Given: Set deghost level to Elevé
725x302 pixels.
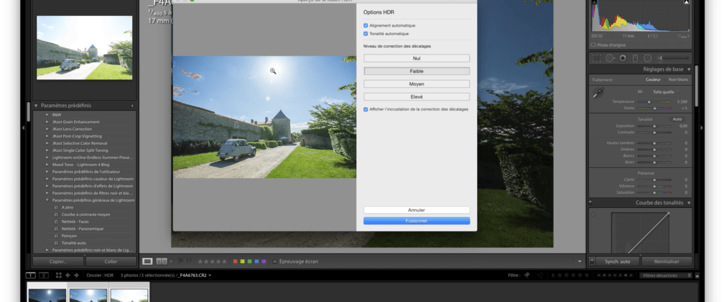Looking at the screenshot, I should click(x=417, y=97).
